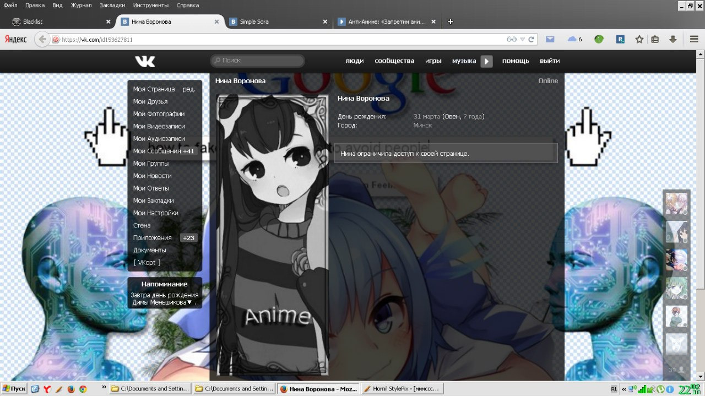Click the Нина Воронова profile photo
The image size is (705, 396).
[x=273, y=235]
